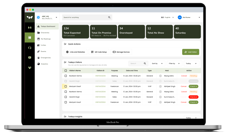Open the headset support icon

point(30,48)
